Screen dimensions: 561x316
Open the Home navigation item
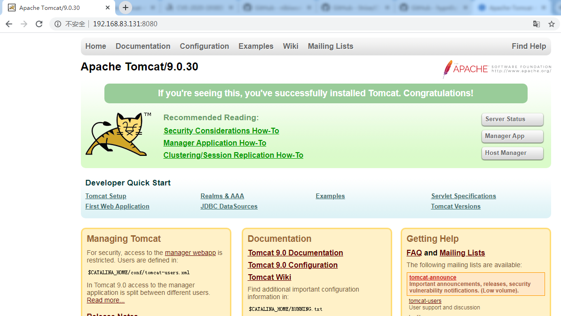[95, 46]
